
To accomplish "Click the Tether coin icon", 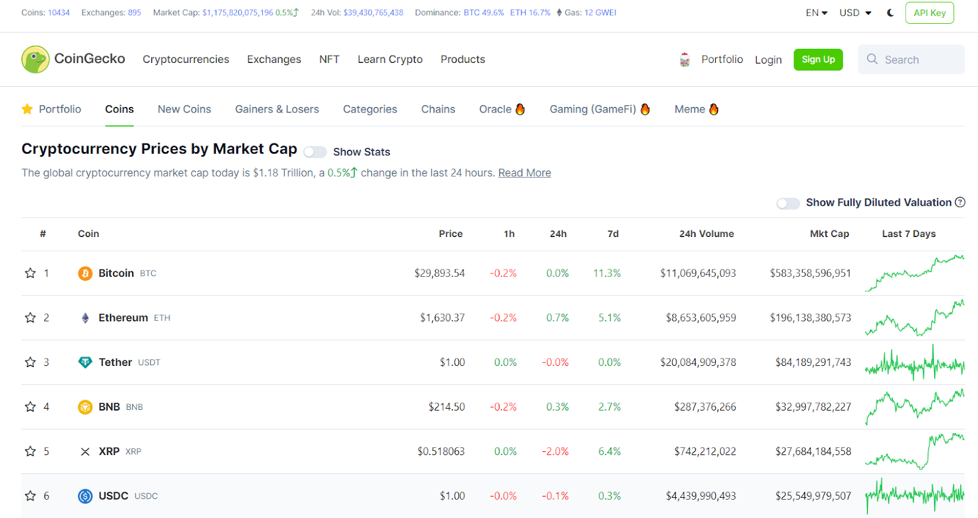I will click(85, 362).
